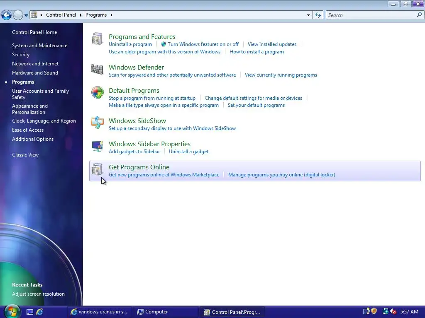Open System and Maintenance category
425x318 pixels.
pos(39,46)
